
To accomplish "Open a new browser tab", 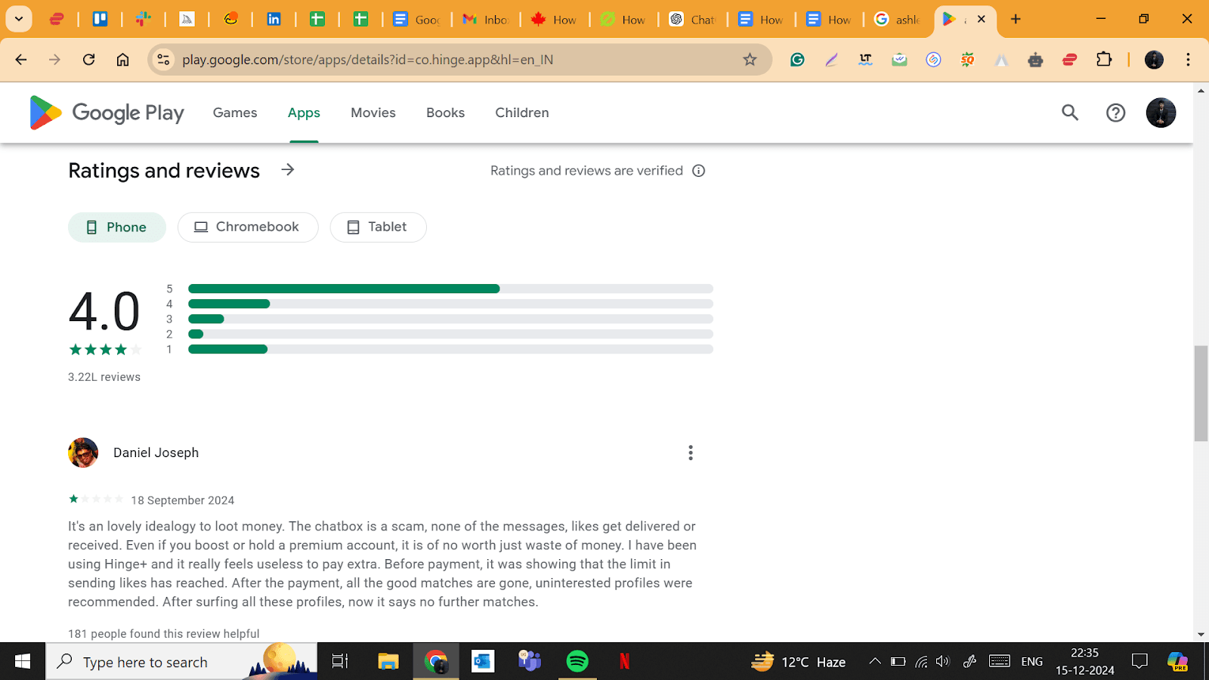I will (x=1016, y=19).
